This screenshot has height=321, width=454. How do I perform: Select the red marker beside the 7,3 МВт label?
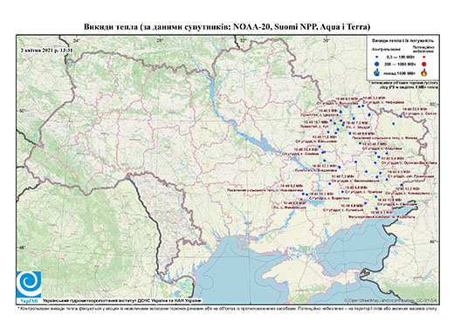tap(344, 122)
